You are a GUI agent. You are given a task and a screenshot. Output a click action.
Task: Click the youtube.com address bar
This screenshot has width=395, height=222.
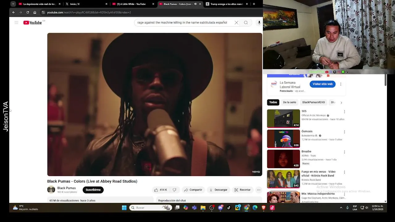(x=151, y=12)
